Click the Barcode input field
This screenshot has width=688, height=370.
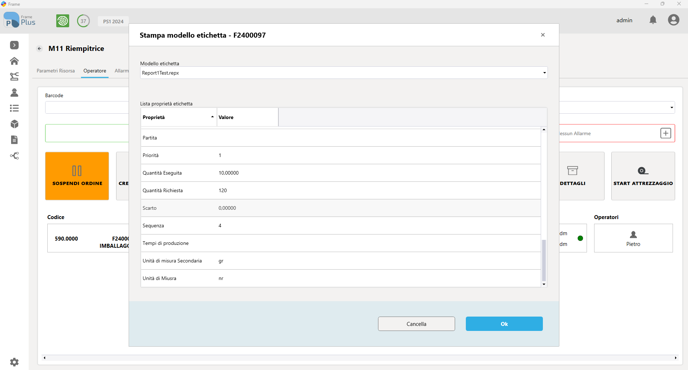point(87,107)
